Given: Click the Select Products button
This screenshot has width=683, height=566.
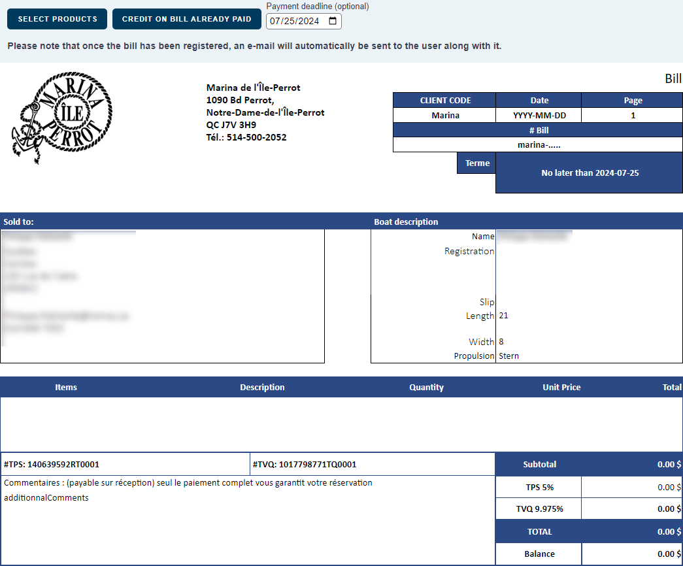Looking at the screenshot, I should [x=57, y=19].
